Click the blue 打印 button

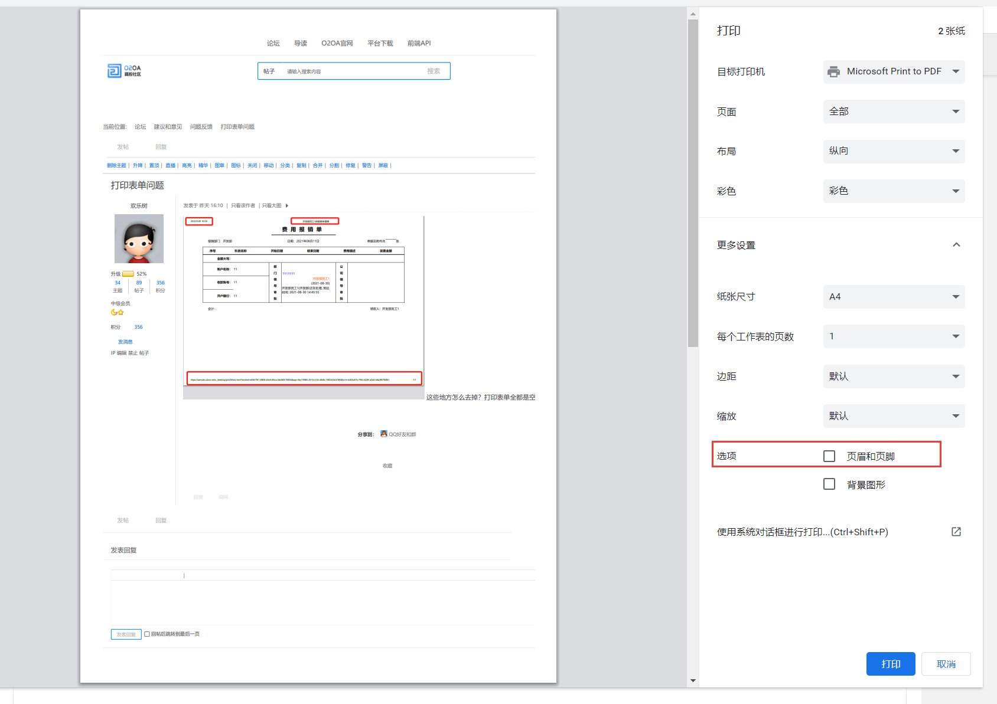(x=891, y=664)
